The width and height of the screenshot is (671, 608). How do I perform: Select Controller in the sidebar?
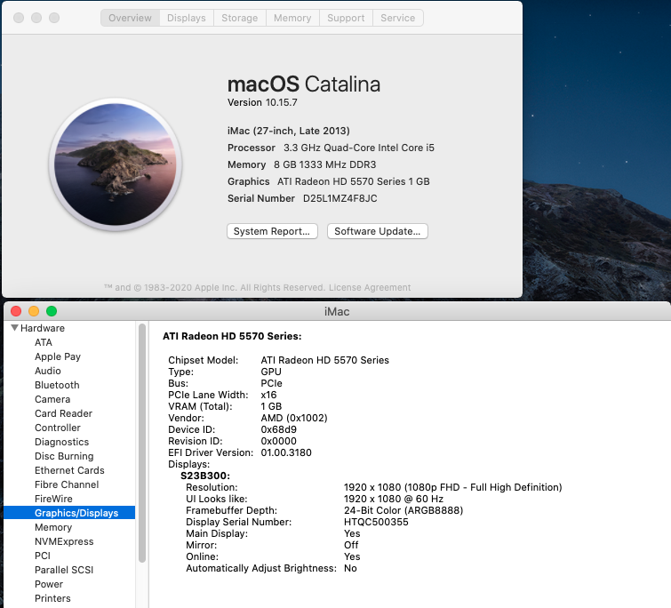58,428
